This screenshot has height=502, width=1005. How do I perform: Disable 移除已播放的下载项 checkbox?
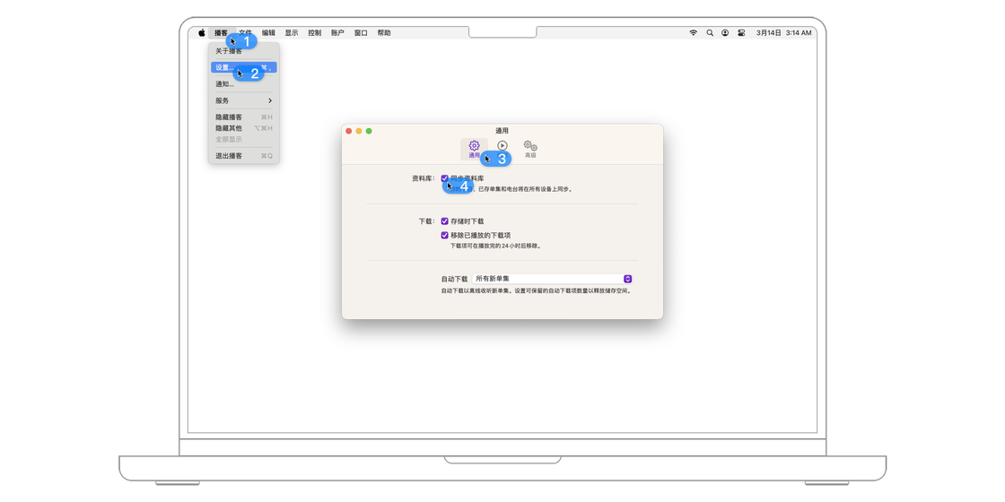[x=444, y=235]
